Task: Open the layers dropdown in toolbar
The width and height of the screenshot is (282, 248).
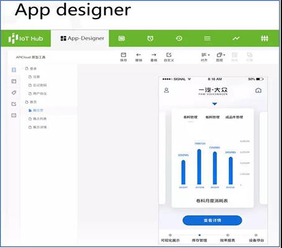Action: click(221, 57)
